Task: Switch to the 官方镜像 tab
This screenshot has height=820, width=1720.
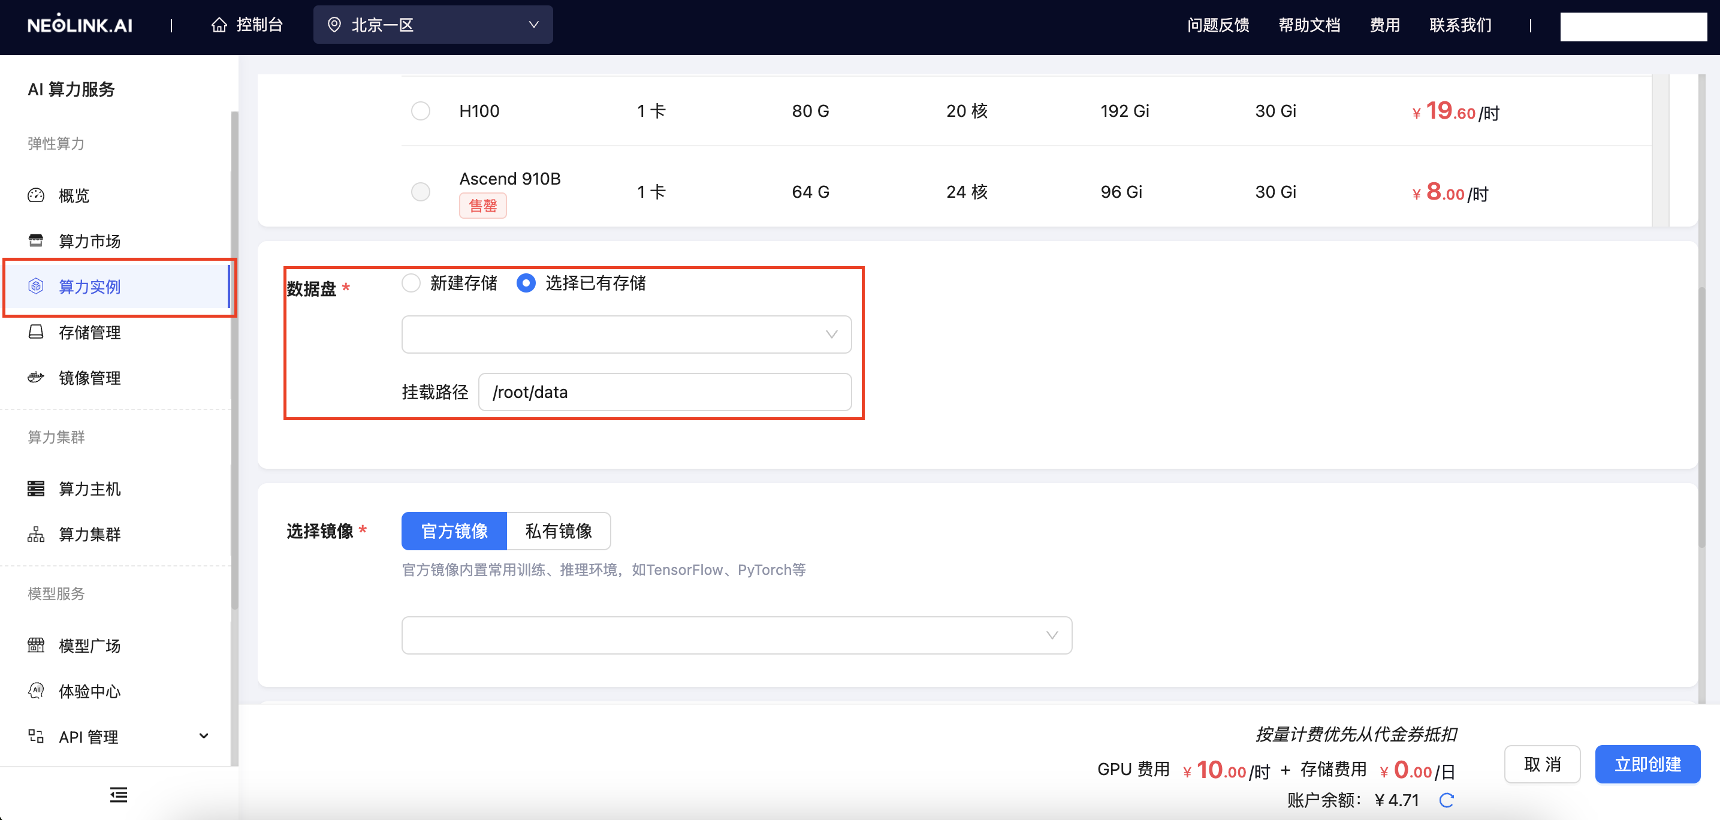Action: click(454, 531)
